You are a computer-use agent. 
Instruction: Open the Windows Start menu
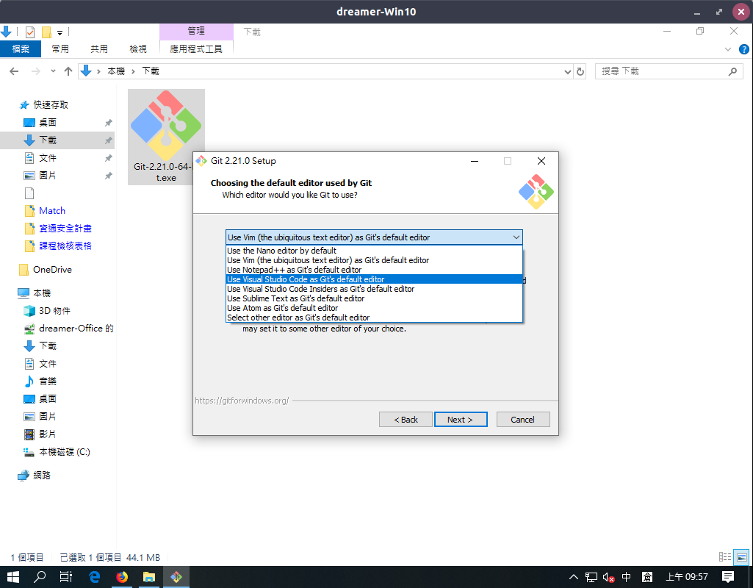[13, 577]
